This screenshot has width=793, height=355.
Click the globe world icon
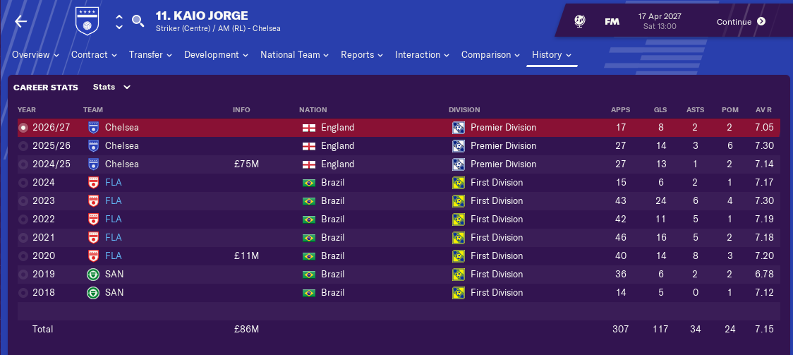[x=579, y=21]
